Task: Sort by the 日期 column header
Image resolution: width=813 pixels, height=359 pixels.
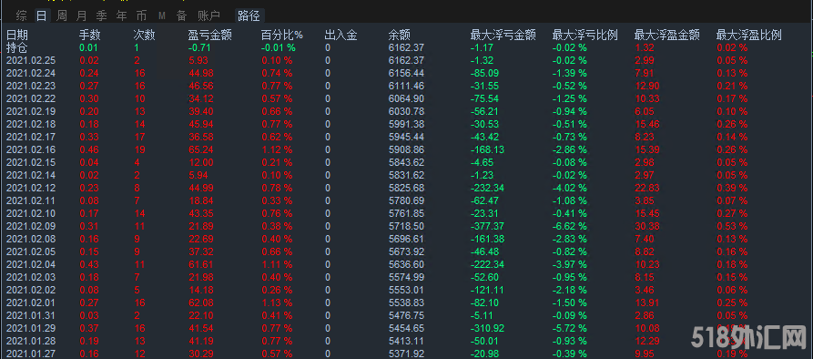Action: pyautogui.click(x=17, y=36)
